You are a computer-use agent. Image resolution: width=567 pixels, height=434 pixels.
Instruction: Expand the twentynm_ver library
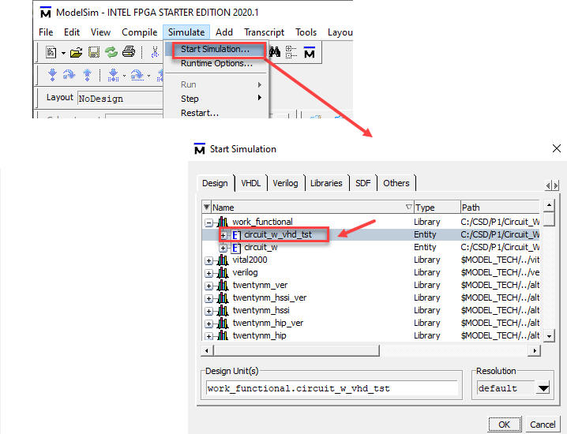[x=208, y=286]
